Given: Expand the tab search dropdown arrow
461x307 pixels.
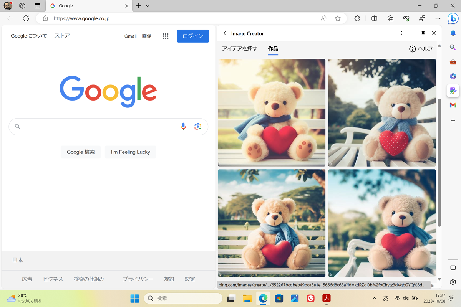Looking at the screenshot, I should tap(148, 6).
